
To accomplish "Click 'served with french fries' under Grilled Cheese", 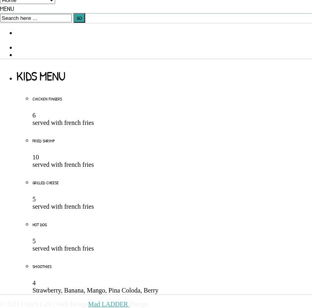I will 63,207.
